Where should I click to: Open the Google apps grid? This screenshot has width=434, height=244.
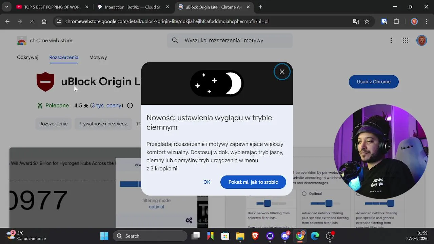[x=406, y=41]
